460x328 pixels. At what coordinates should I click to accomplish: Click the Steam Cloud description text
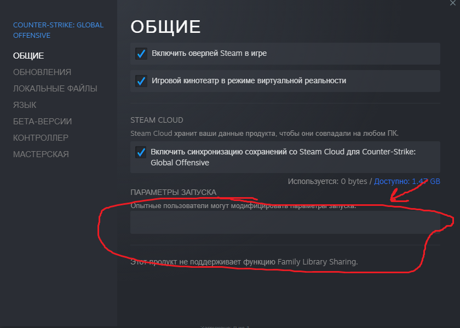point(264,133)
